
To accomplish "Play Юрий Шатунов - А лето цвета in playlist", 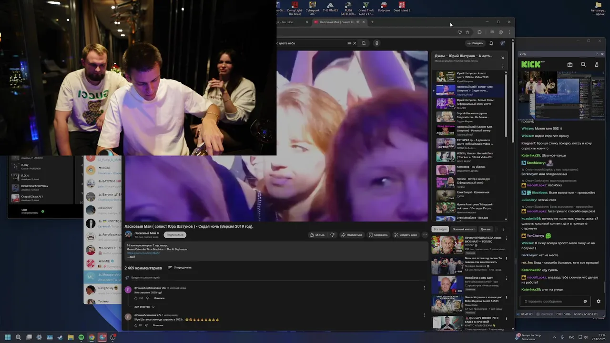I will [469, 77].
